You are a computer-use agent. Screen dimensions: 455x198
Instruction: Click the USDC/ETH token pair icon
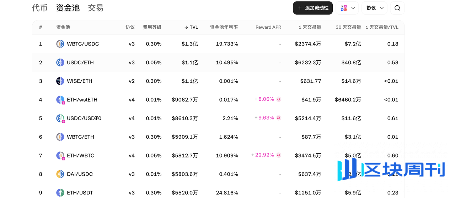(60, 62)
